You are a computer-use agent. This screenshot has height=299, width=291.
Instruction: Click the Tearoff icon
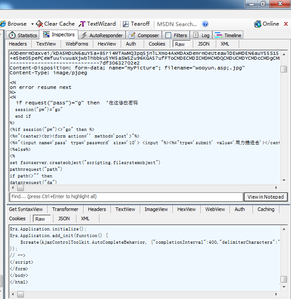pyautogui.click(x=126, y=24)
